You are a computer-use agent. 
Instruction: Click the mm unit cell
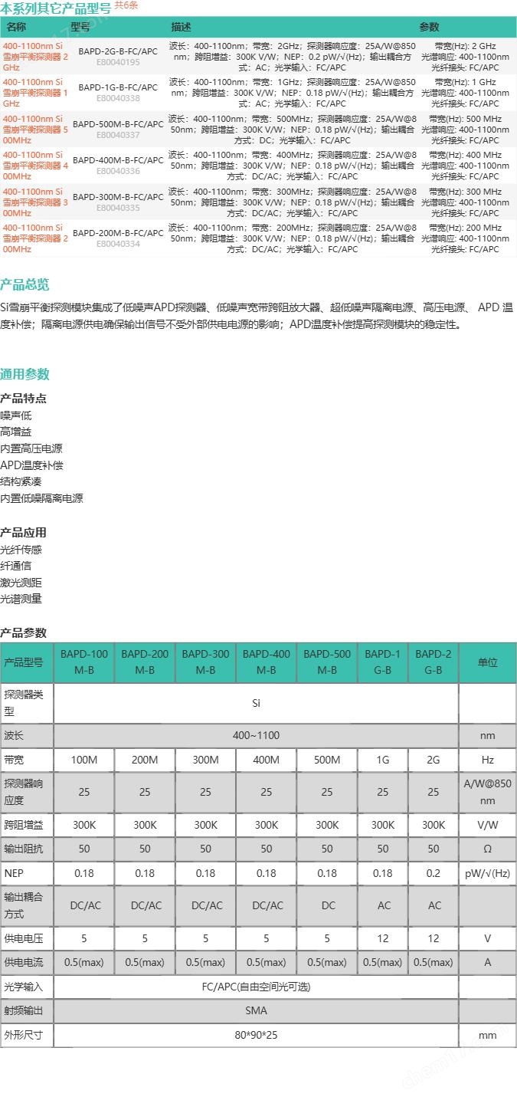488,1036
